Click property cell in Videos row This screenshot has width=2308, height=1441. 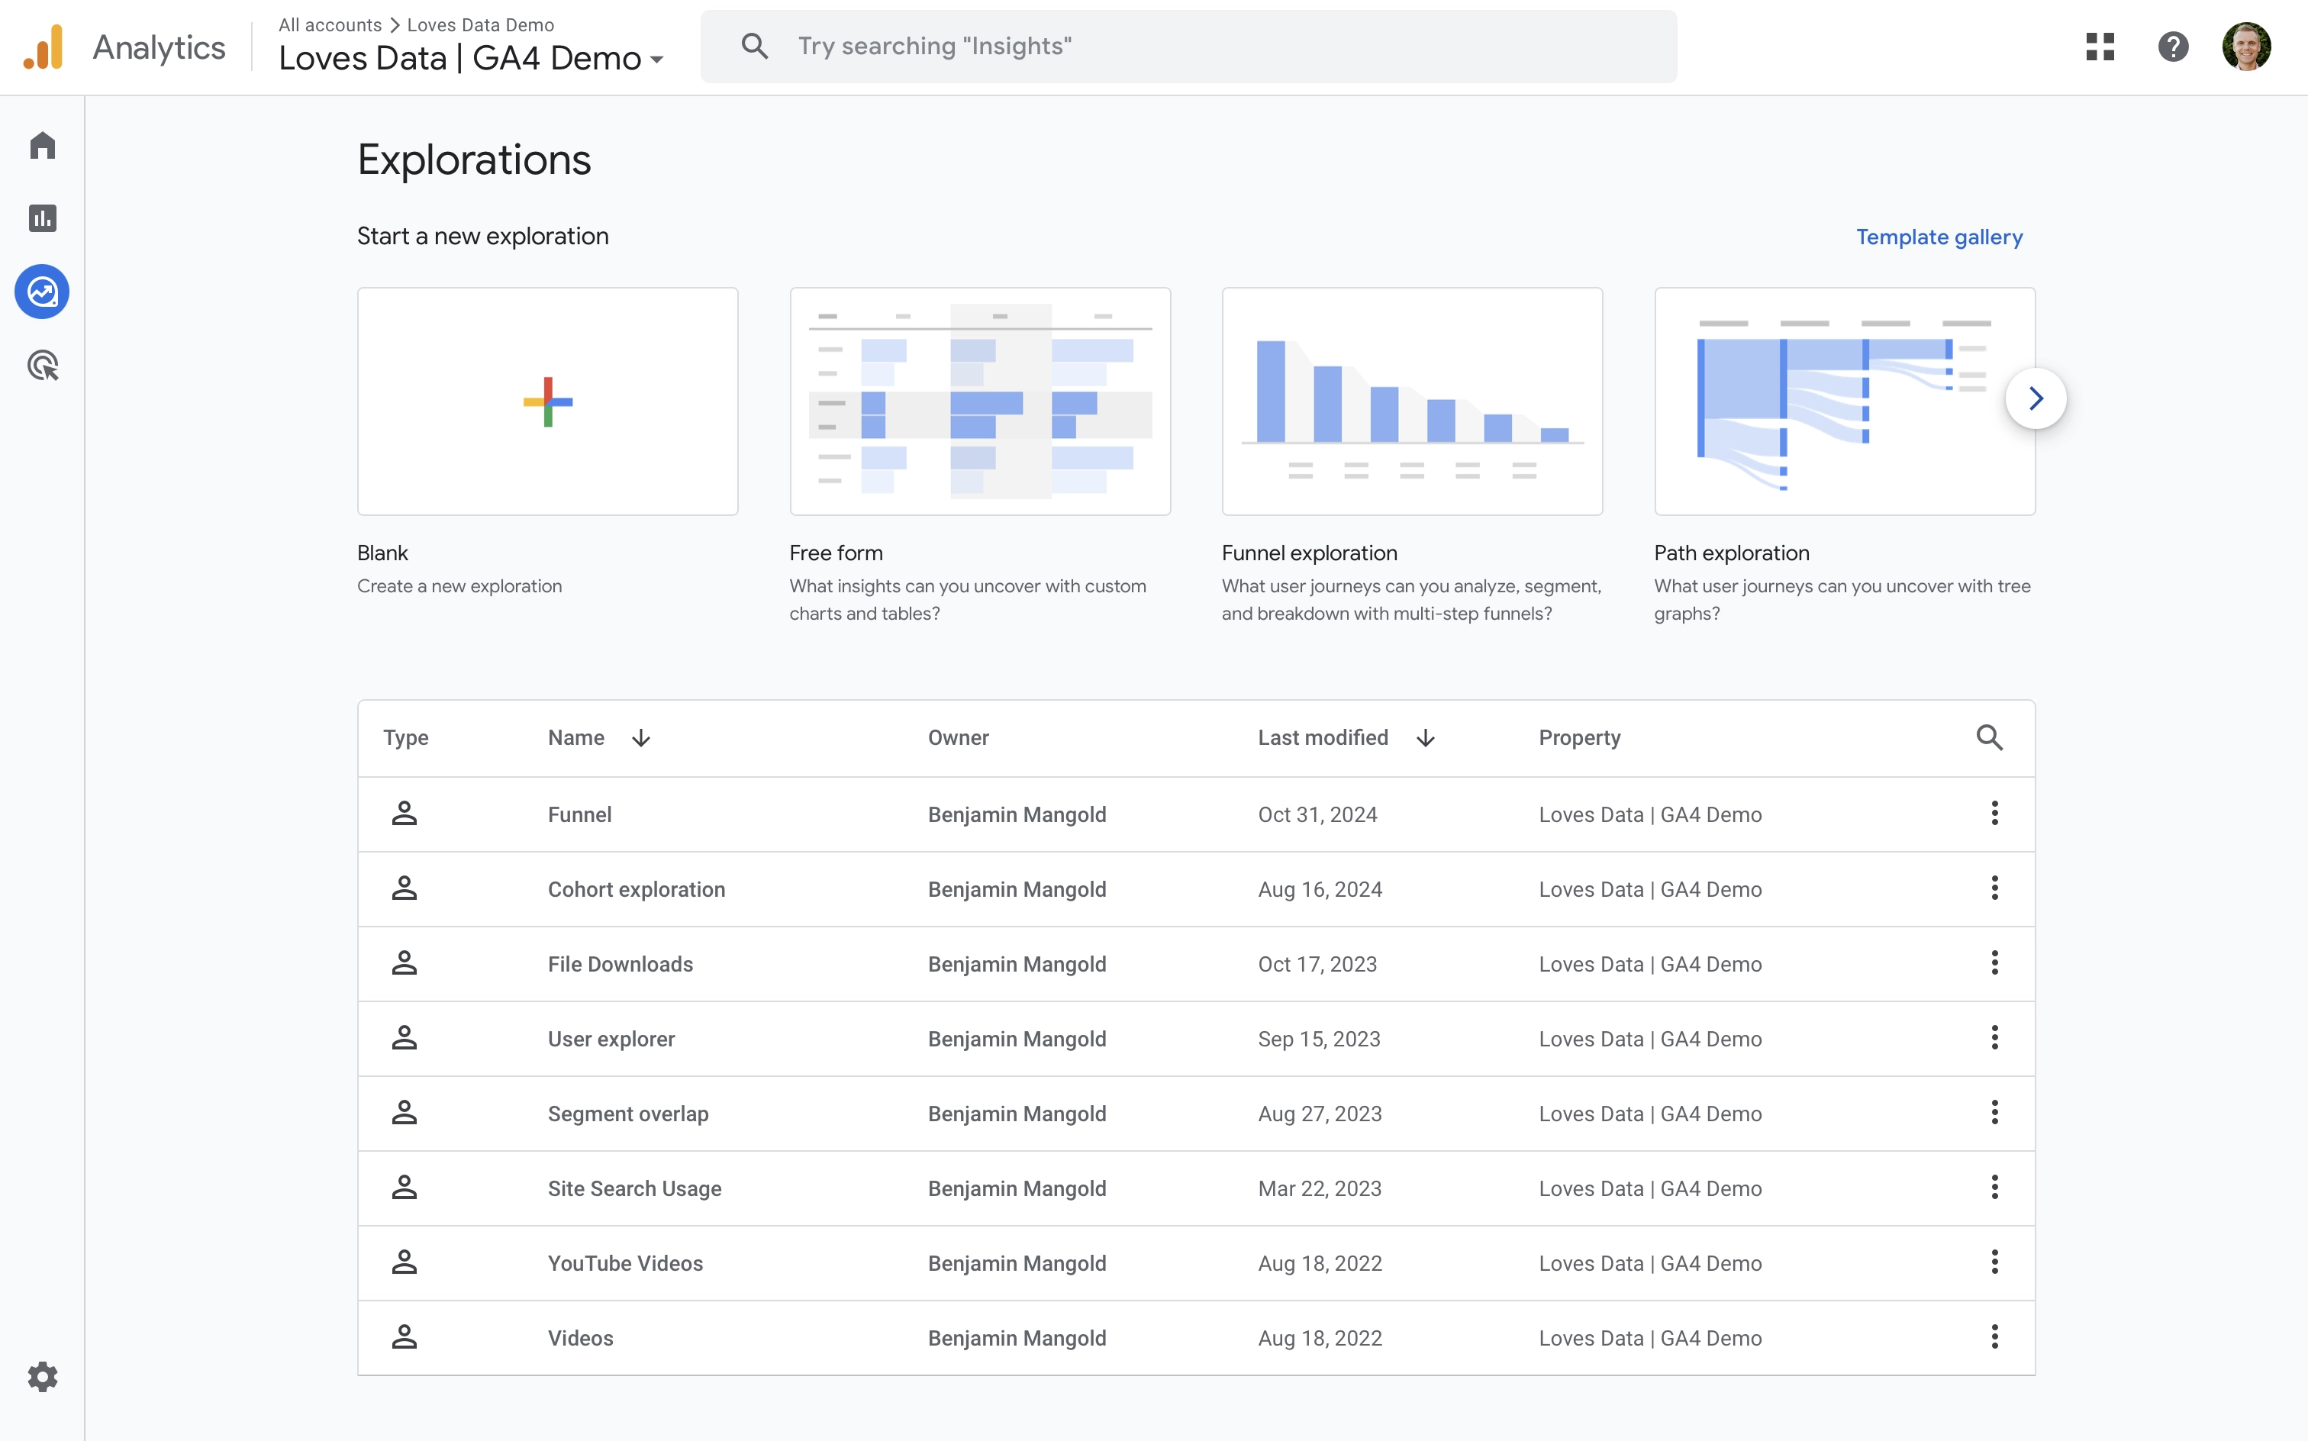pyautogui.click(x=1649, y=1338)
